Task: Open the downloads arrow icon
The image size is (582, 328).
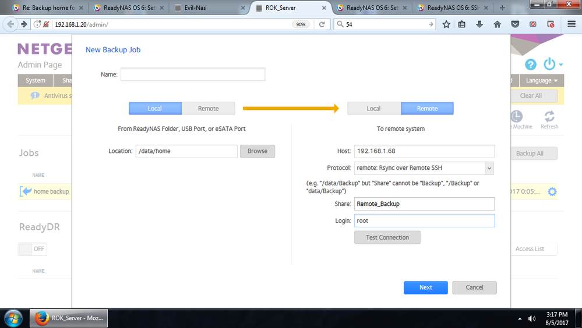Action: click(479, 24)
